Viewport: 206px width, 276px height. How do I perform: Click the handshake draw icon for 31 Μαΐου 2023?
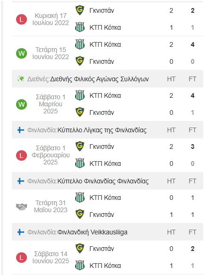(x=21, y=207)
